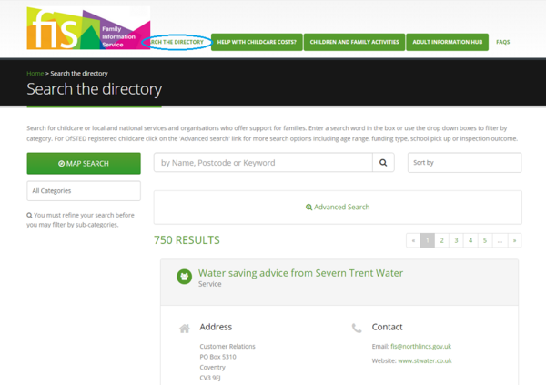Select results page 5

(485, 240)
